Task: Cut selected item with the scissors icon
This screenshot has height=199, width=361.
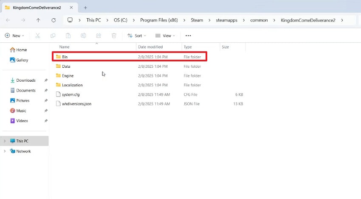Action: (37, 36)
